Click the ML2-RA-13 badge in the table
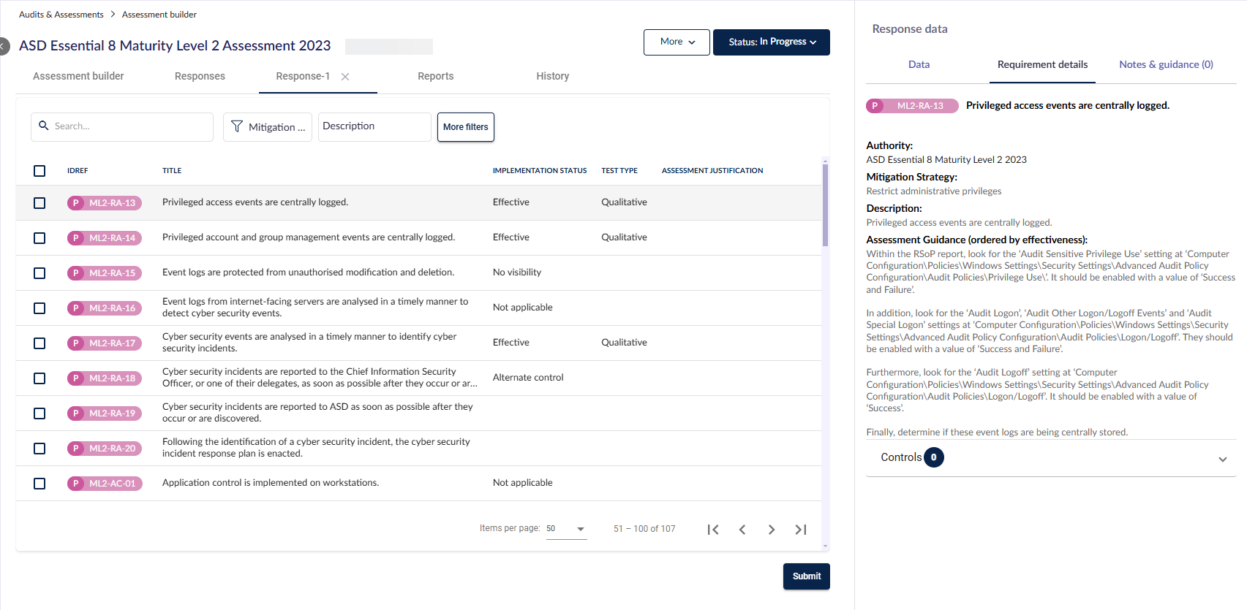 coord(105,203)
